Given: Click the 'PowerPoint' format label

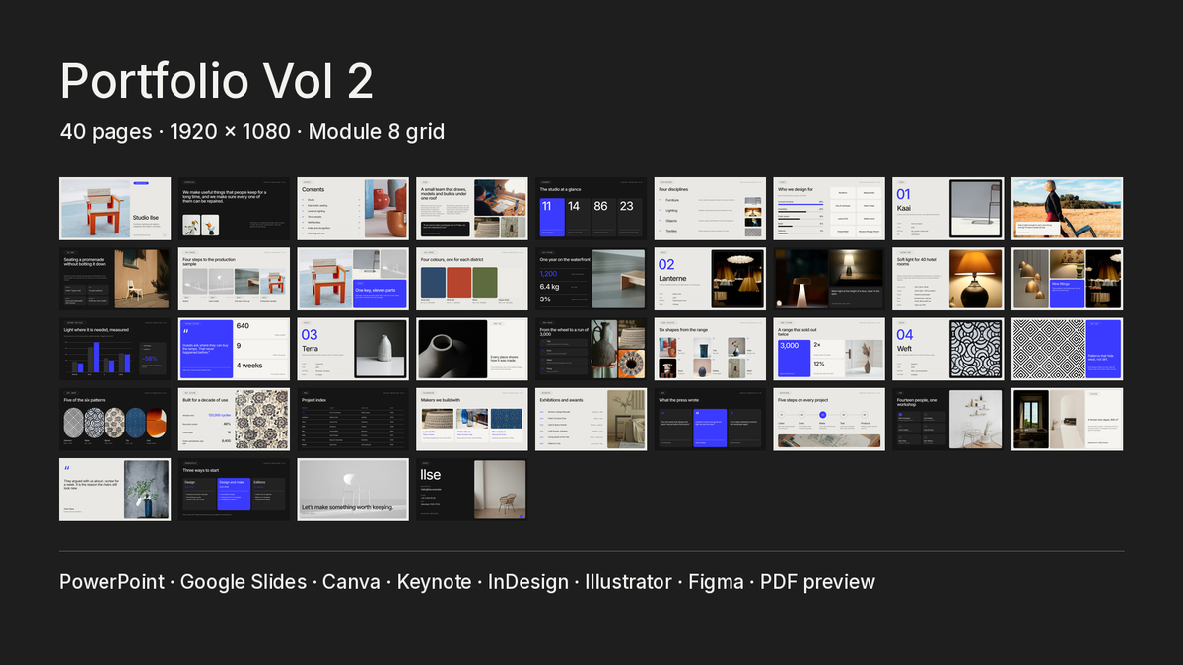Looking at the screenshot, I should tap(112, 582).
